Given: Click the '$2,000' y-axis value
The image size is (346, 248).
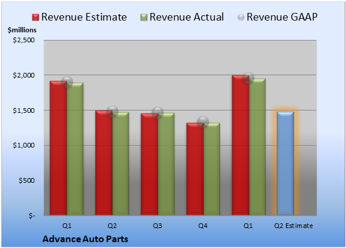Looking at the screenshot, I should 24,75.
